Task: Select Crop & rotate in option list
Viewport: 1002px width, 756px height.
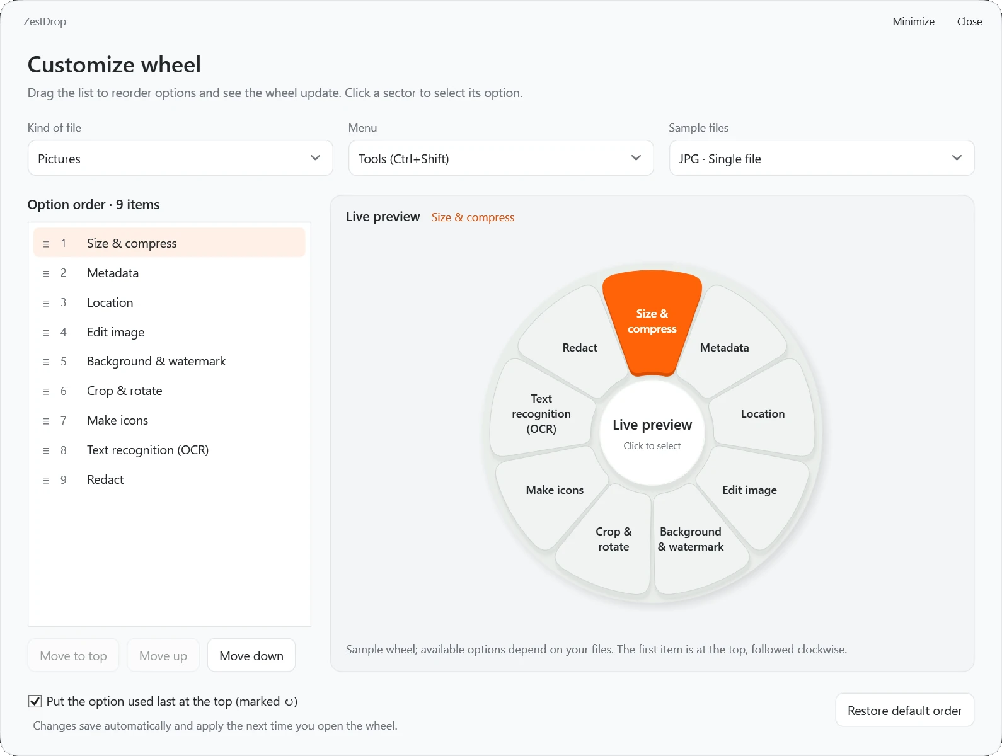Action: 169,391
